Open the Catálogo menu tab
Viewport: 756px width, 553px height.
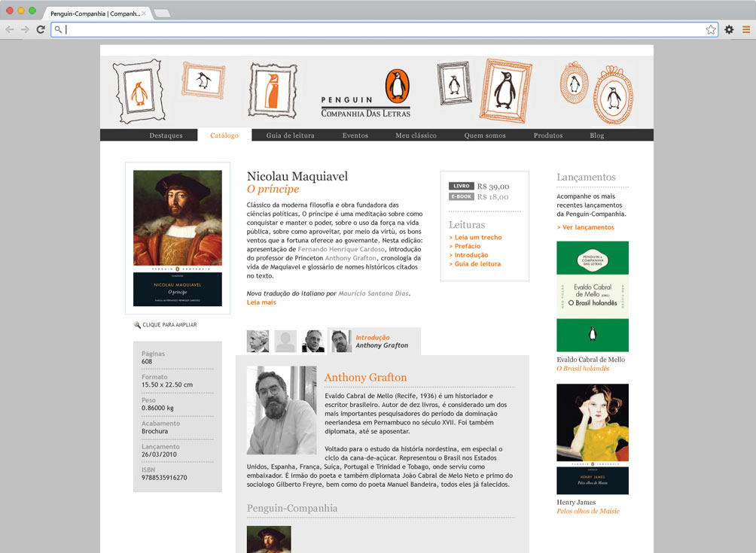tap(224, 135)
